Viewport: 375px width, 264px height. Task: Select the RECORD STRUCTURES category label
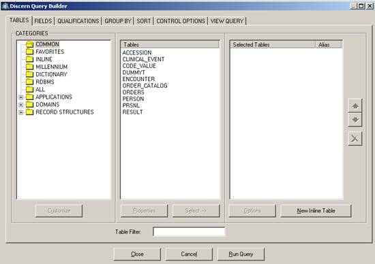click(65, 112)
